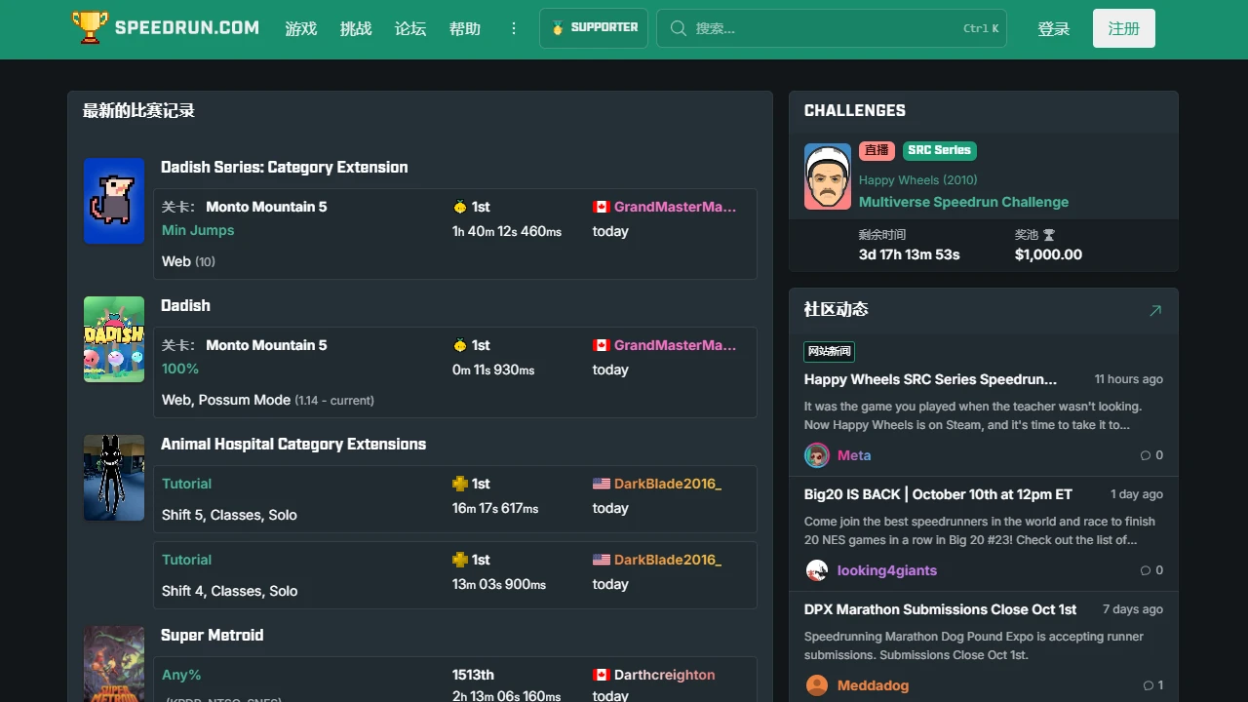Click the 网站新闻 site news tag
1248x702 pixels.
[829, 351]
